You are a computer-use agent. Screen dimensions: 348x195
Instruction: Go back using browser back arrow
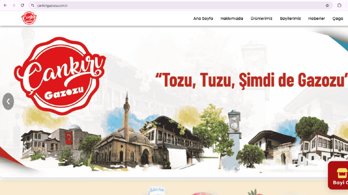click(5, 5)
